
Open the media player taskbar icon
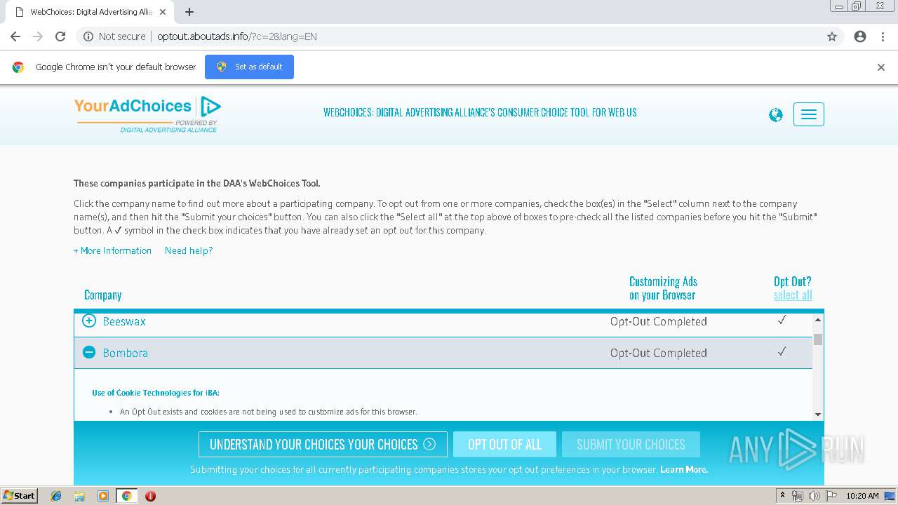102,496
